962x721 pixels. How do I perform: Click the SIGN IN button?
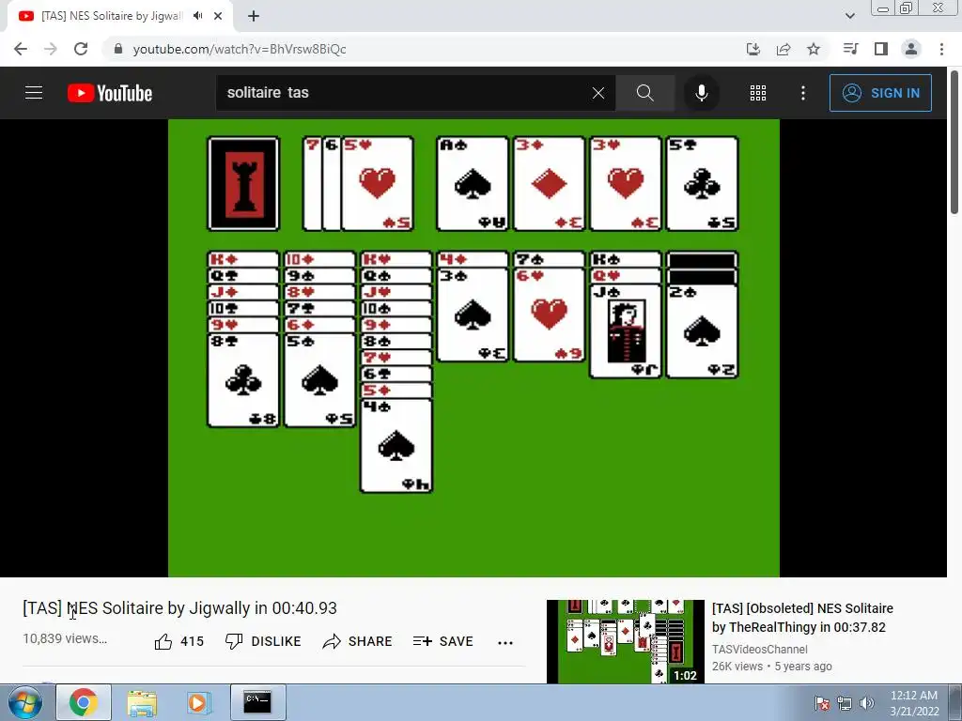tap(880, 93)
